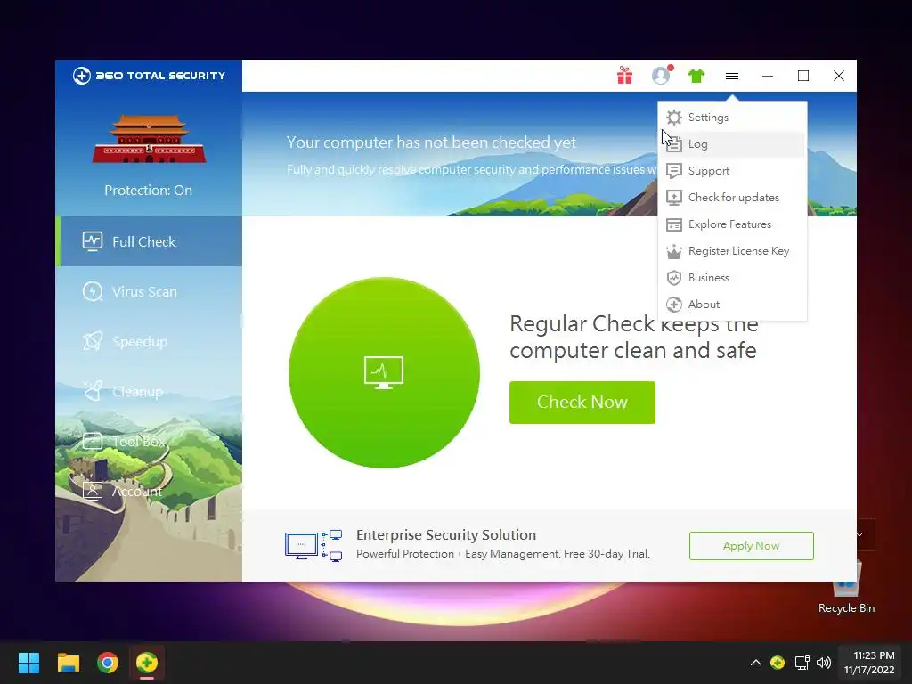This screenshot has height=684, width=912.
Task: Click the Account person icon in sidebar
Action: pos(93,492)
